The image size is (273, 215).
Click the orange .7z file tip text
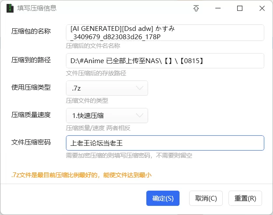[x=81, y=175]
